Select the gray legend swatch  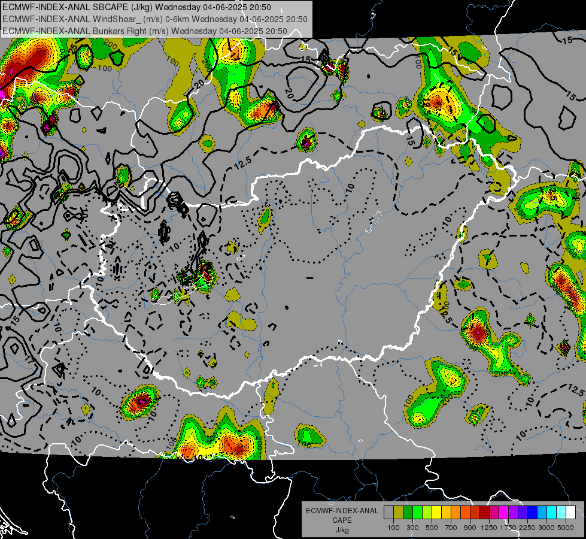pyautogui.click(x=388, y=513)
